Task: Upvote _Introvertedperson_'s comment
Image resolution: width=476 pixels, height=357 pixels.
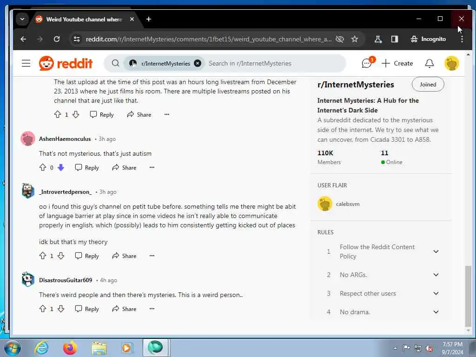Action: point(43,256)
